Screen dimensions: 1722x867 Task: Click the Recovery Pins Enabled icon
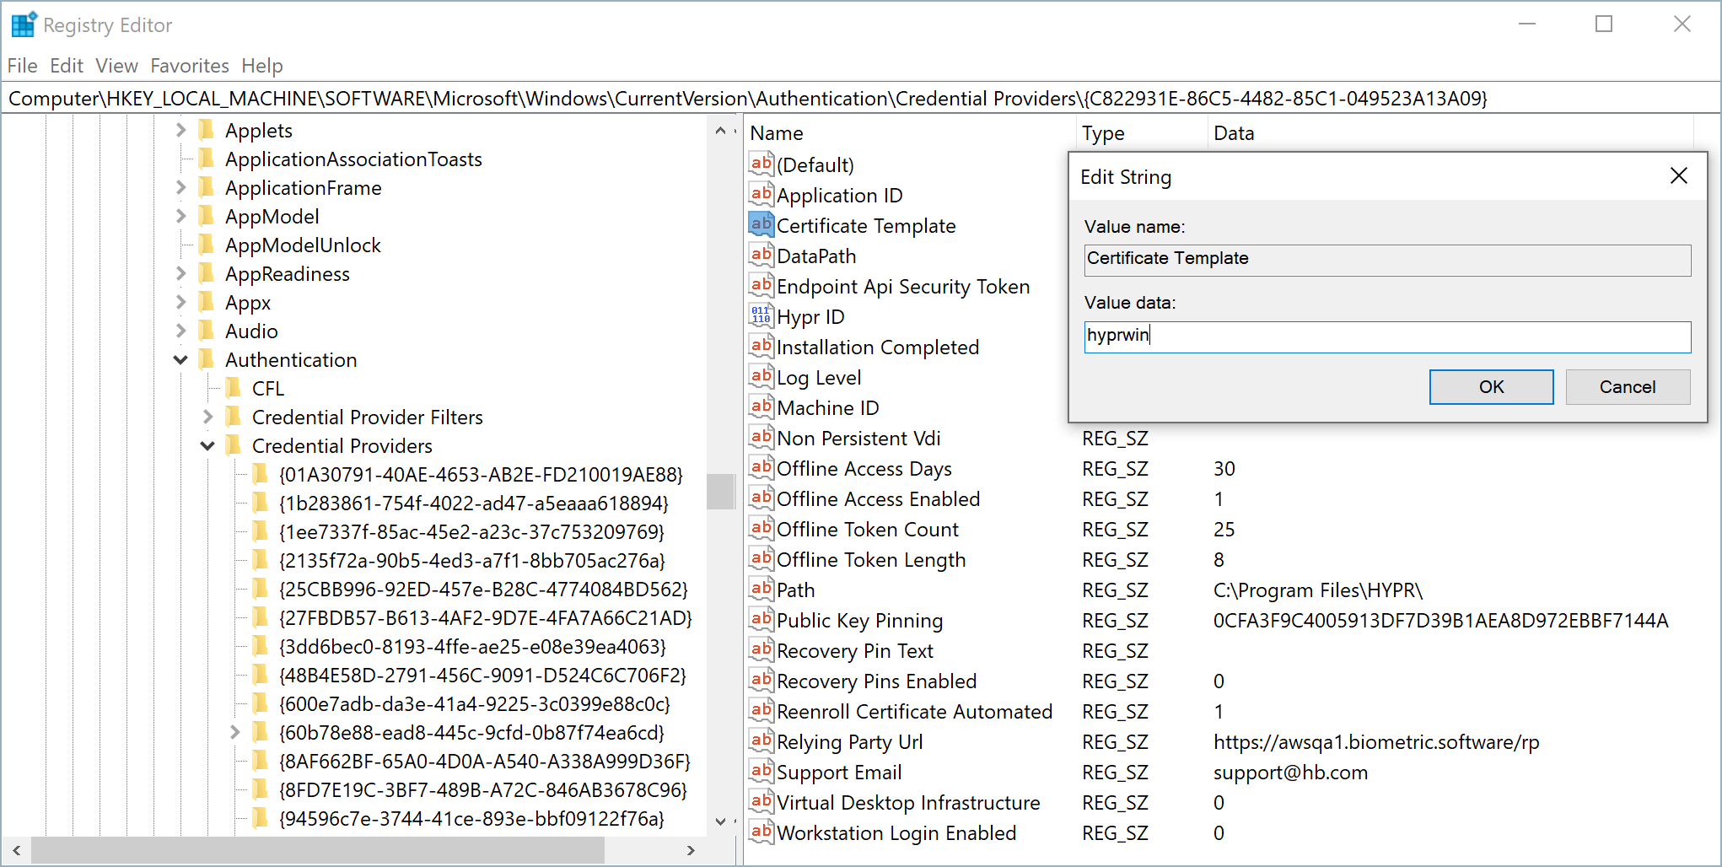click(761, 680)
